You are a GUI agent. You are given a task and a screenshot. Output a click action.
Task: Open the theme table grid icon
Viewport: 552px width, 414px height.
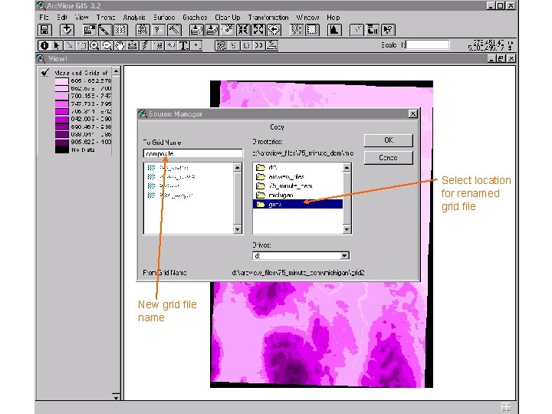click(120, 30)
